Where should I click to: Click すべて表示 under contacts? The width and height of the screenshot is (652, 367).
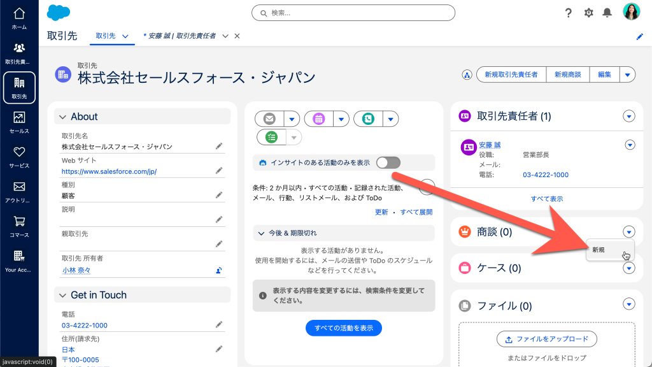547,199
